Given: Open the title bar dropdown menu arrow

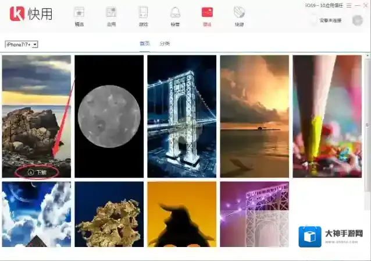Looking at the screenshot, I should pos(348,5).
